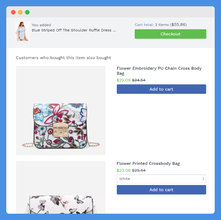The image size is (221, 220).
Task: Open the Blue Striped Off The Shoulder Ruffle Dress title
Action: click(74, 30)
